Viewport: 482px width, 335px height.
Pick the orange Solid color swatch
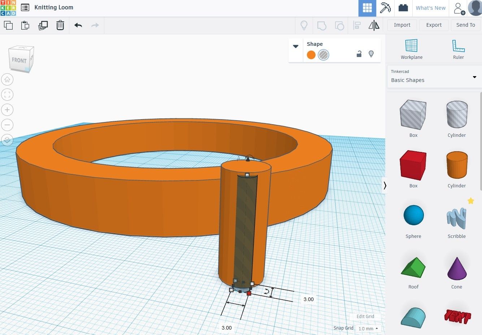[x=311, y=55]
